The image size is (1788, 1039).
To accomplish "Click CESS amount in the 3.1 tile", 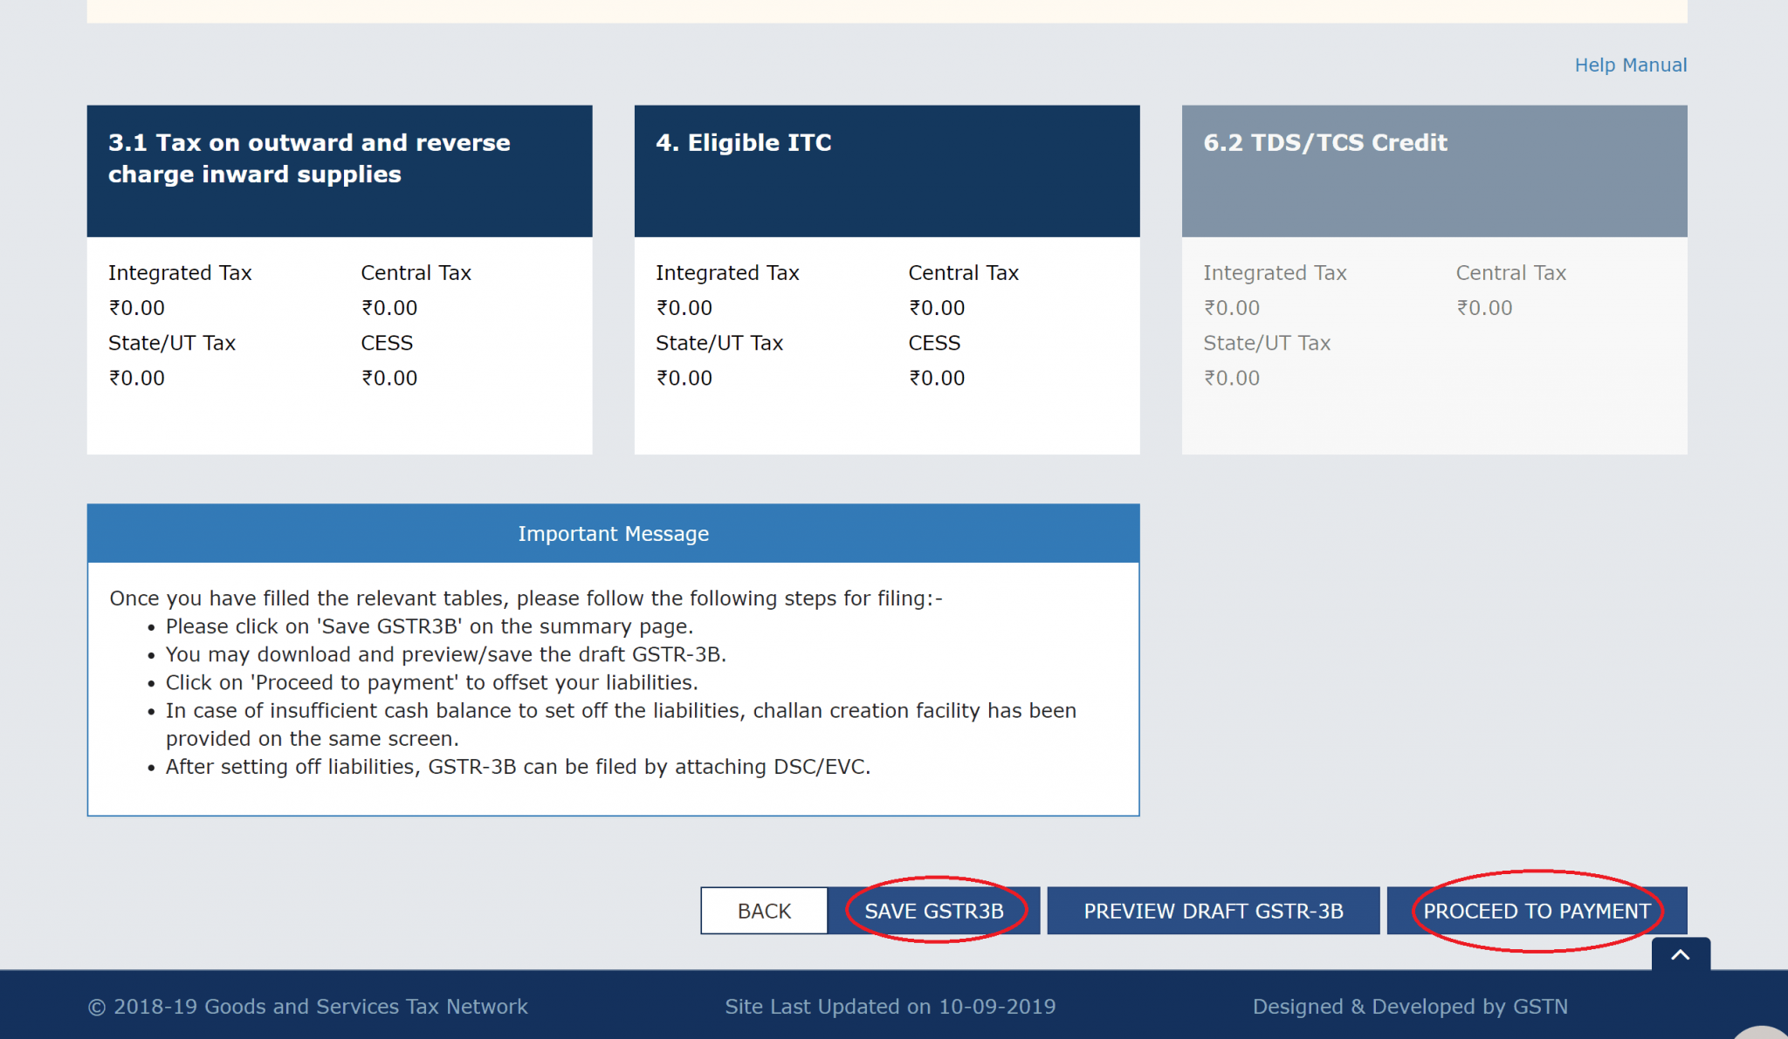I will [389, 378].
